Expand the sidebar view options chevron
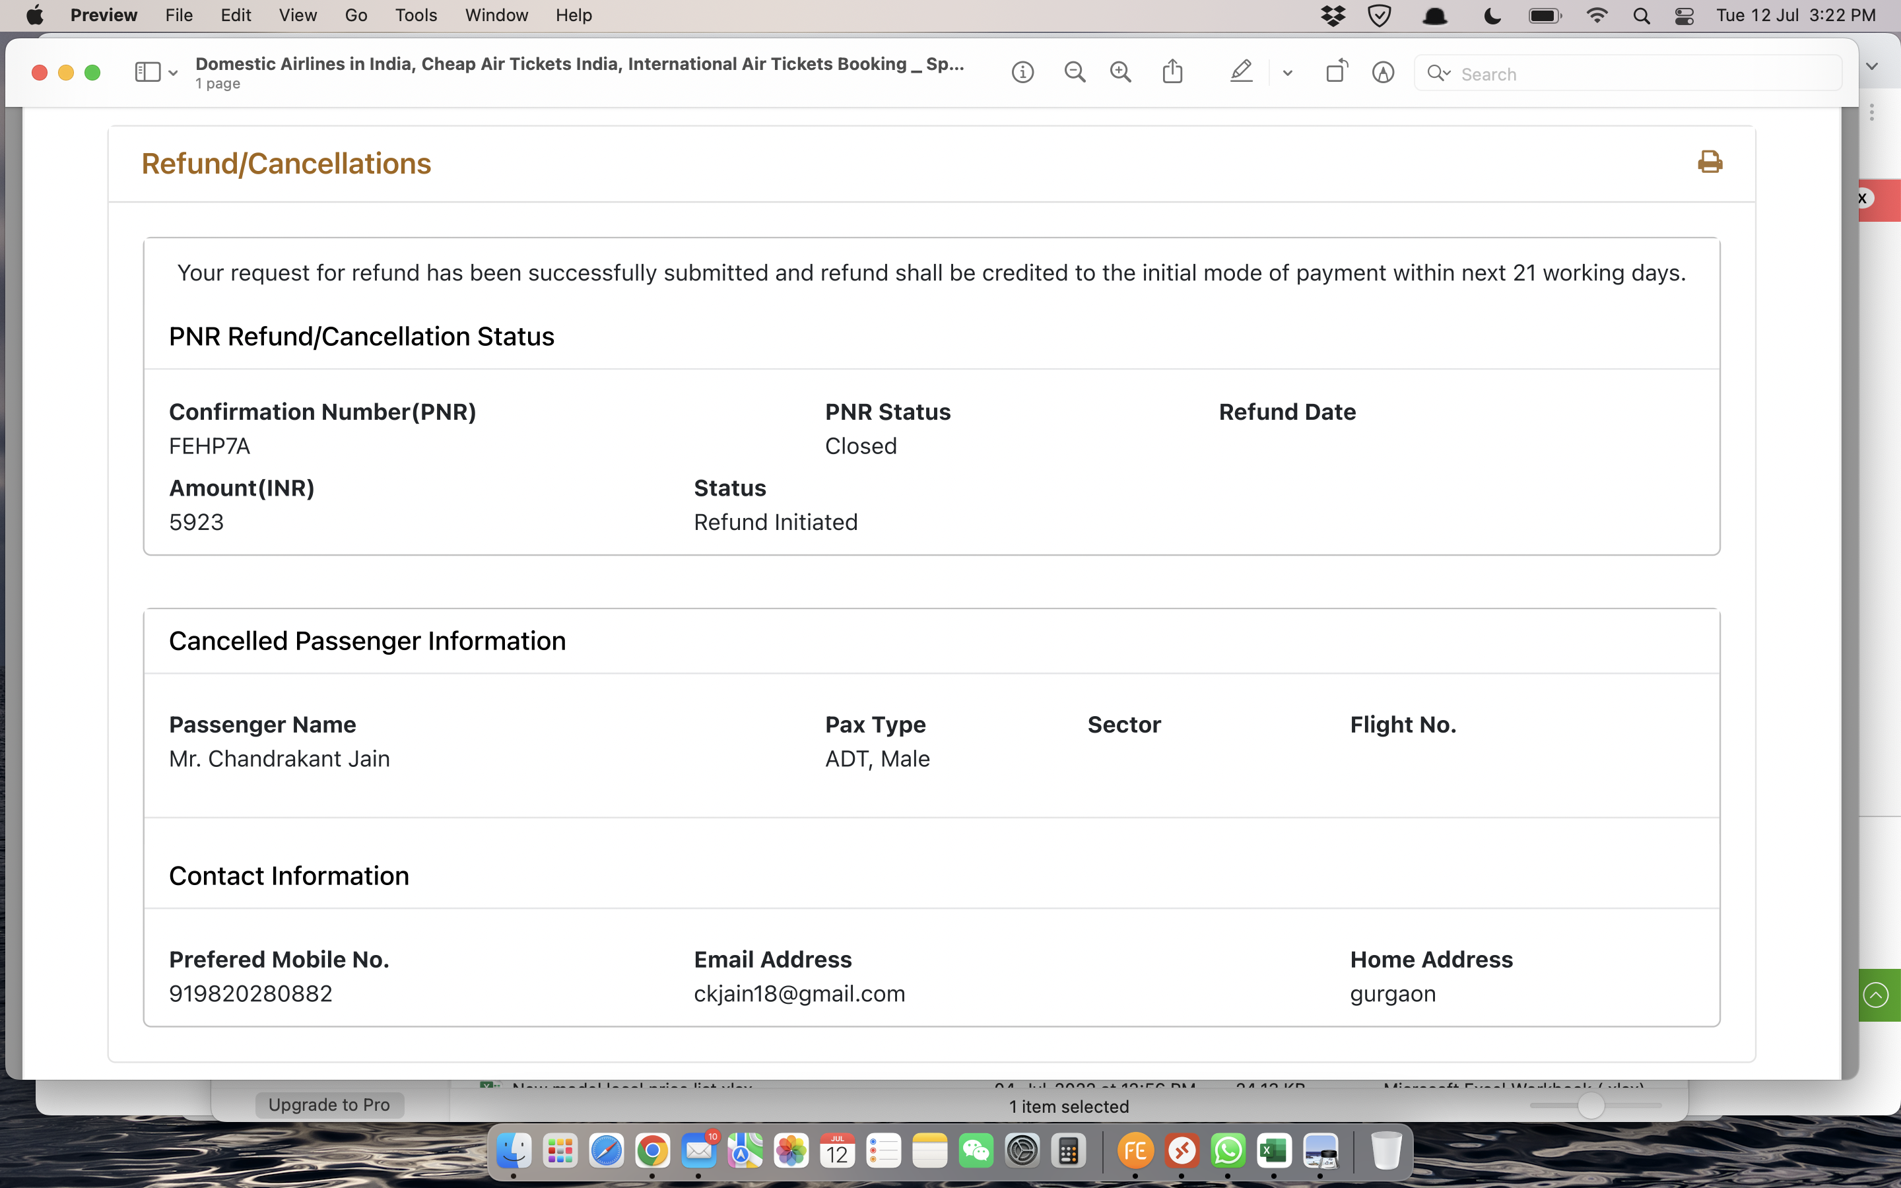Viewport: 1901px width, 1188px height. coord(174,73)
